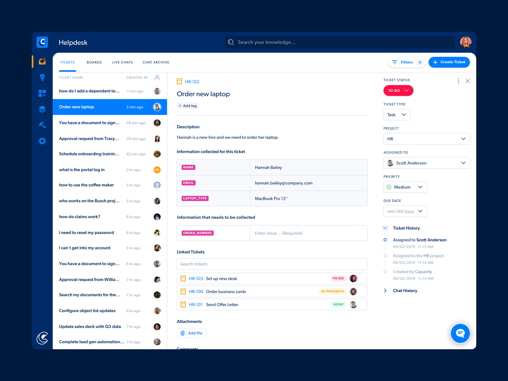This screenshot has width=508, height=381.
Task: Click the Order Number value input field
Action: [x=308, y=233]
